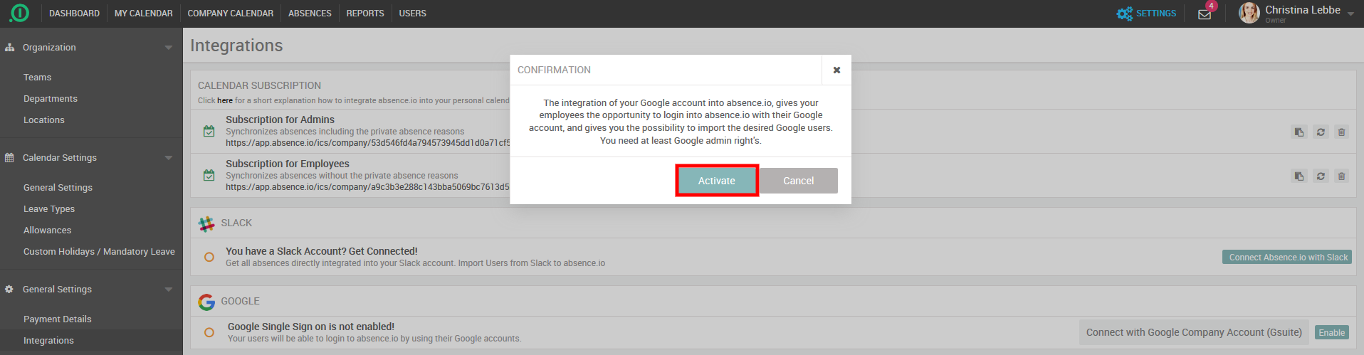The image size is (1364, 355).
Task: Open Leave Types in the sidebar
Action: [49, 209]
